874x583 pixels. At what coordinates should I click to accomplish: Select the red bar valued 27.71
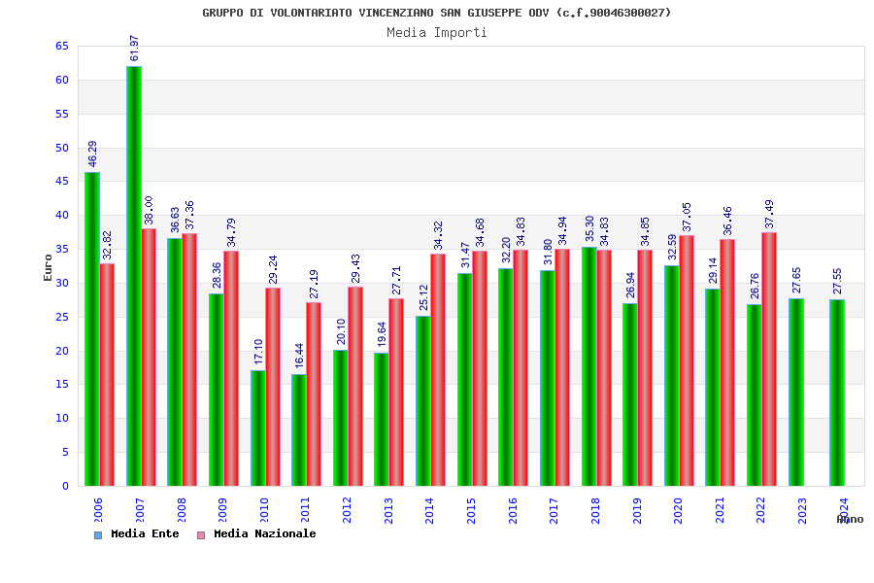tap(396, 393)
